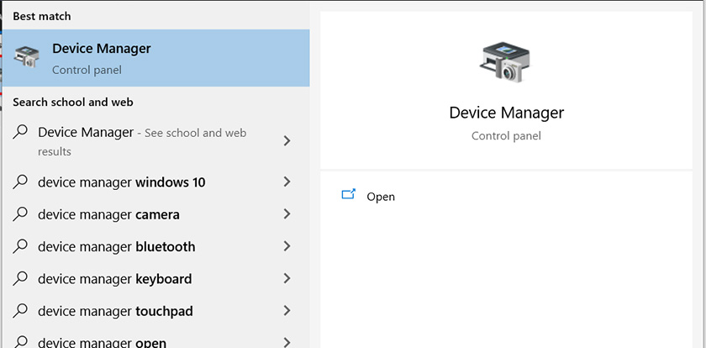Screen dimensions: 706x348
Task: Select Device Manager Control panel best match title
Action: (x=101, y=49)
